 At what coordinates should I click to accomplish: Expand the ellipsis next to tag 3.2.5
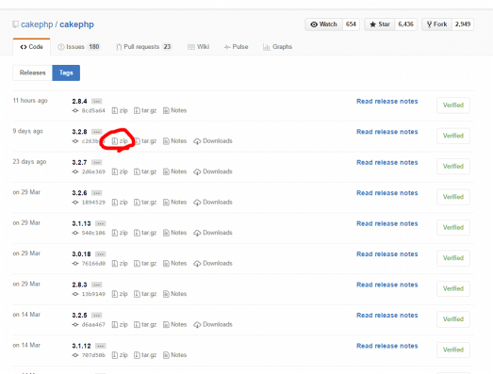pos(96,316)
